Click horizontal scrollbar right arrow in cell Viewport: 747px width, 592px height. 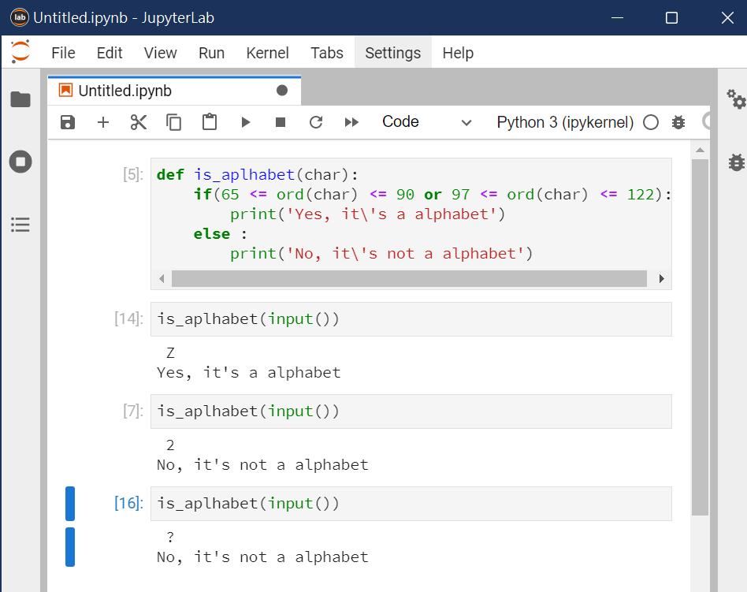[662, 279]
